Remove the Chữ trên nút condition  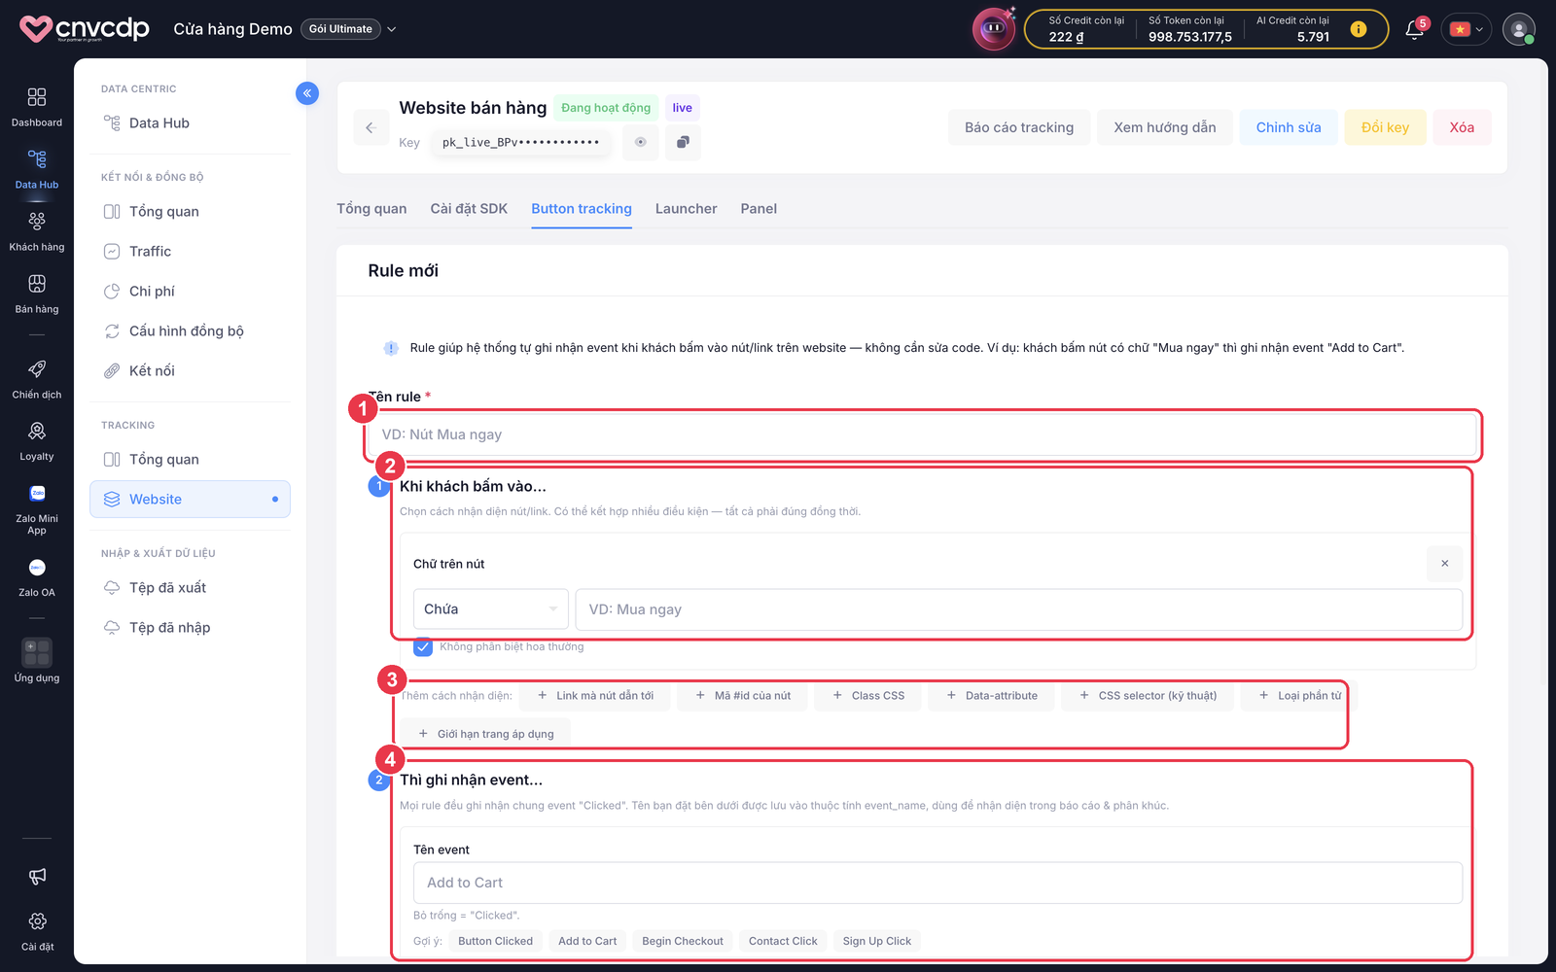1445,564
